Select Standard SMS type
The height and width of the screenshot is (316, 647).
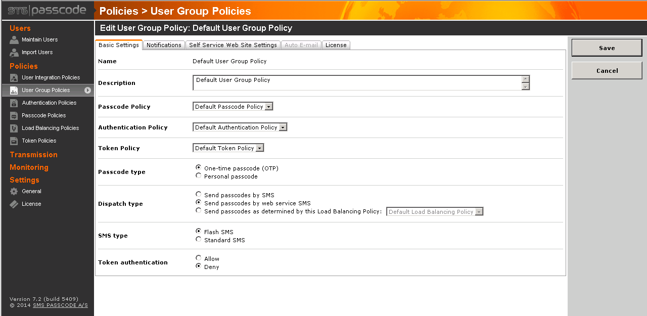point(199,239)
